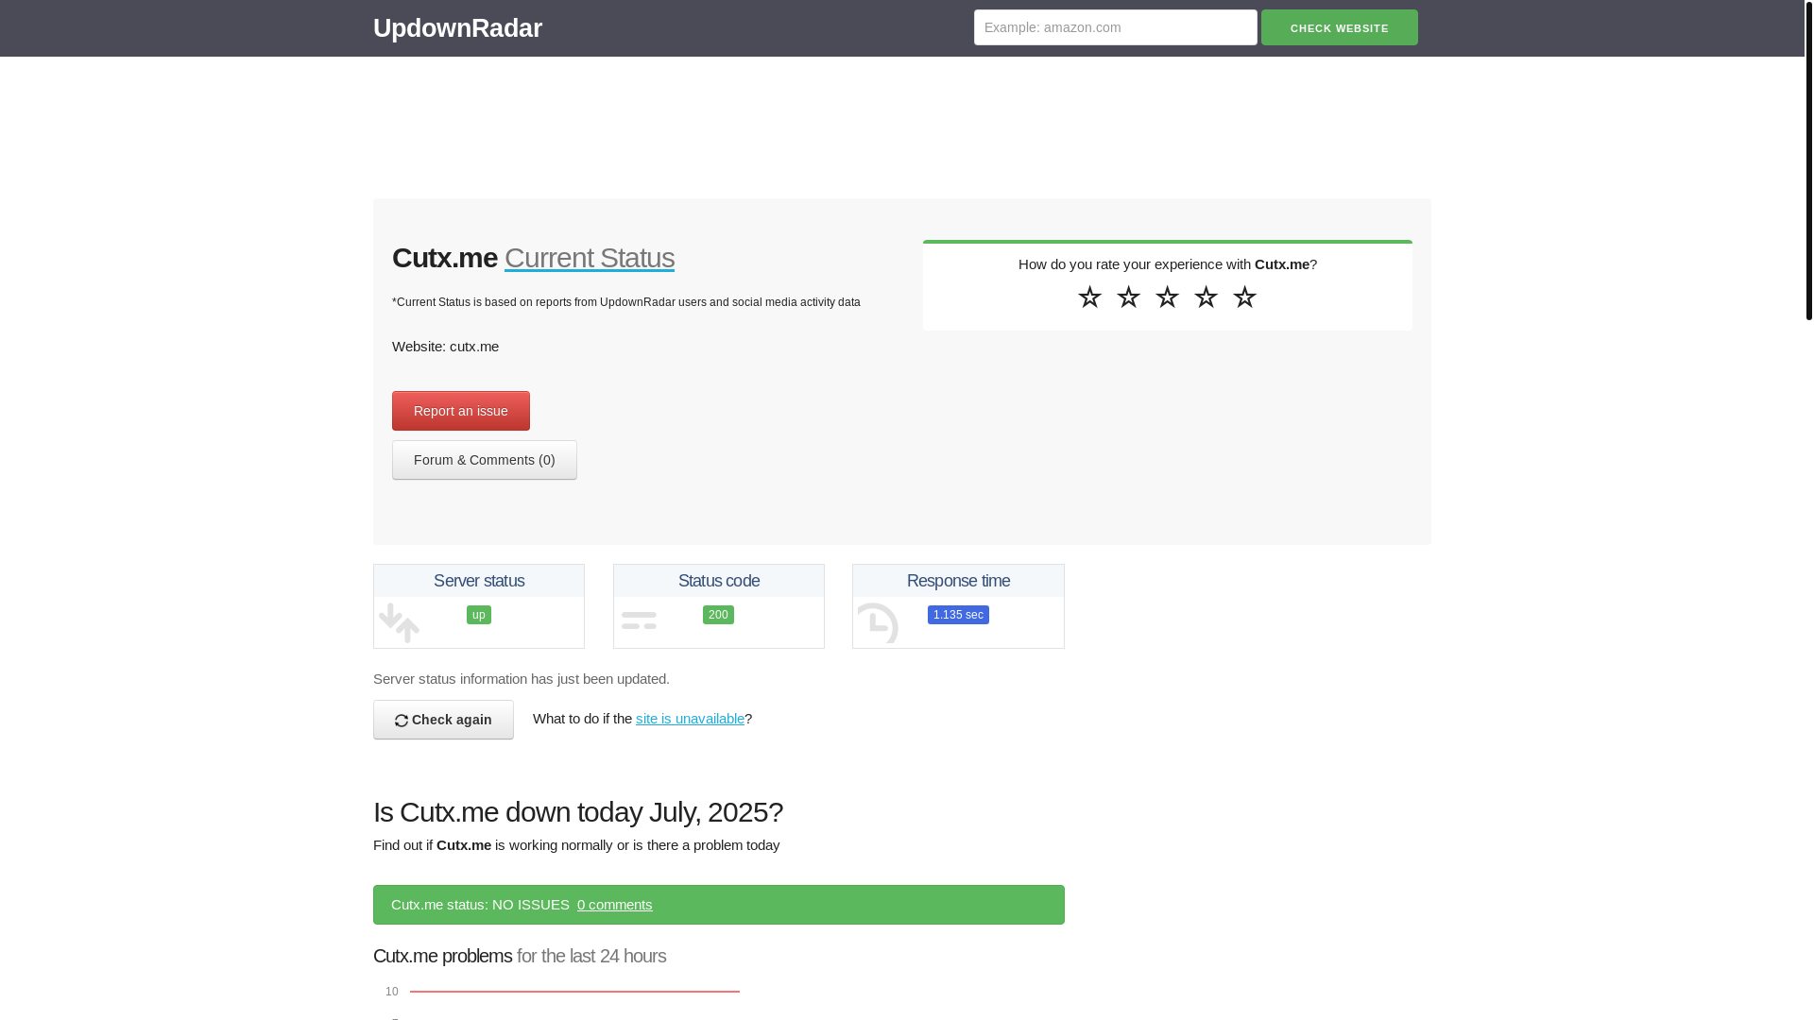Click the Check again button
Viewport: 1814px width, 1020px height.
pos(443,720)
